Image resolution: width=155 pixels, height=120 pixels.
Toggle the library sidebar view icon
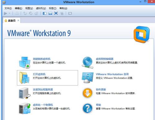(x=45, y=13)
